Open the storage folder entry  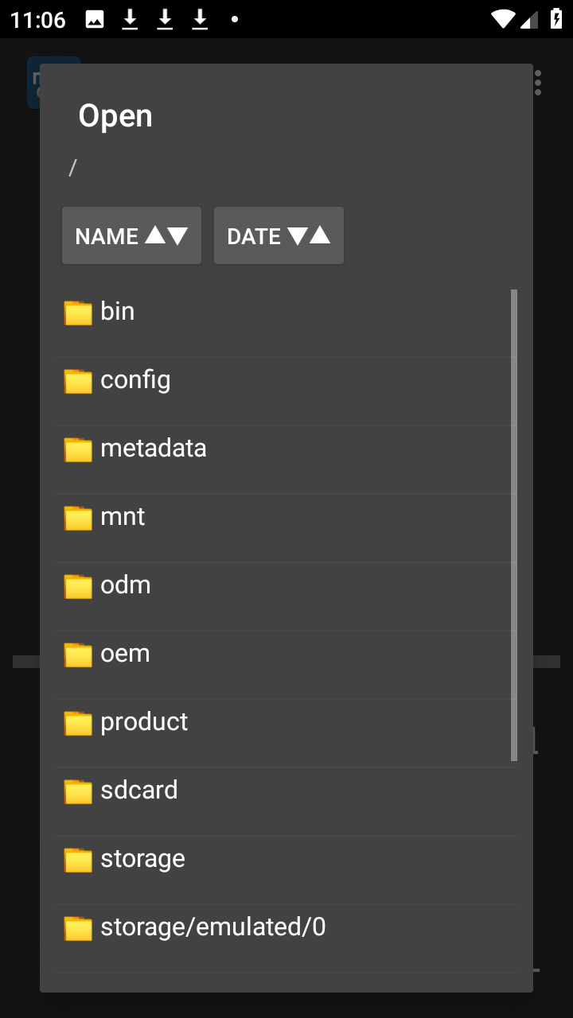click(x=143, y=859)
